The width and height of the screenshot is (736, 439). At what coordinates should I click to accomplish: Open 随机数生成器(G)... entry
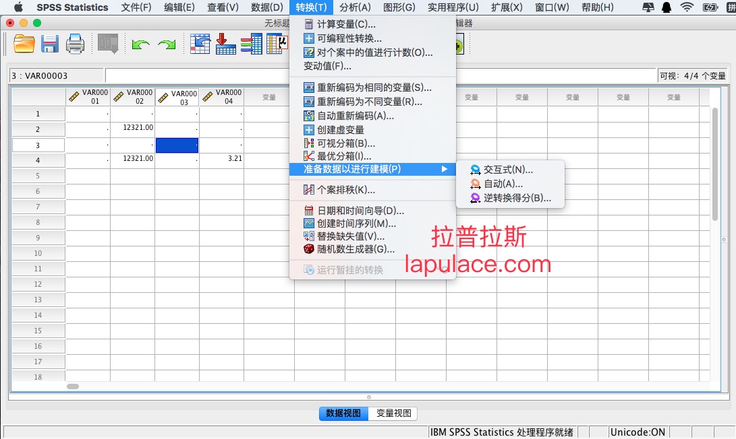(372, 249)
